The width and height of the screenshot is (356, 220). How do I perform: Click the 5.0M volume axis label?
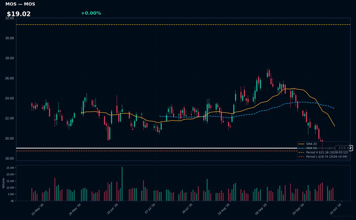[11, 195]
